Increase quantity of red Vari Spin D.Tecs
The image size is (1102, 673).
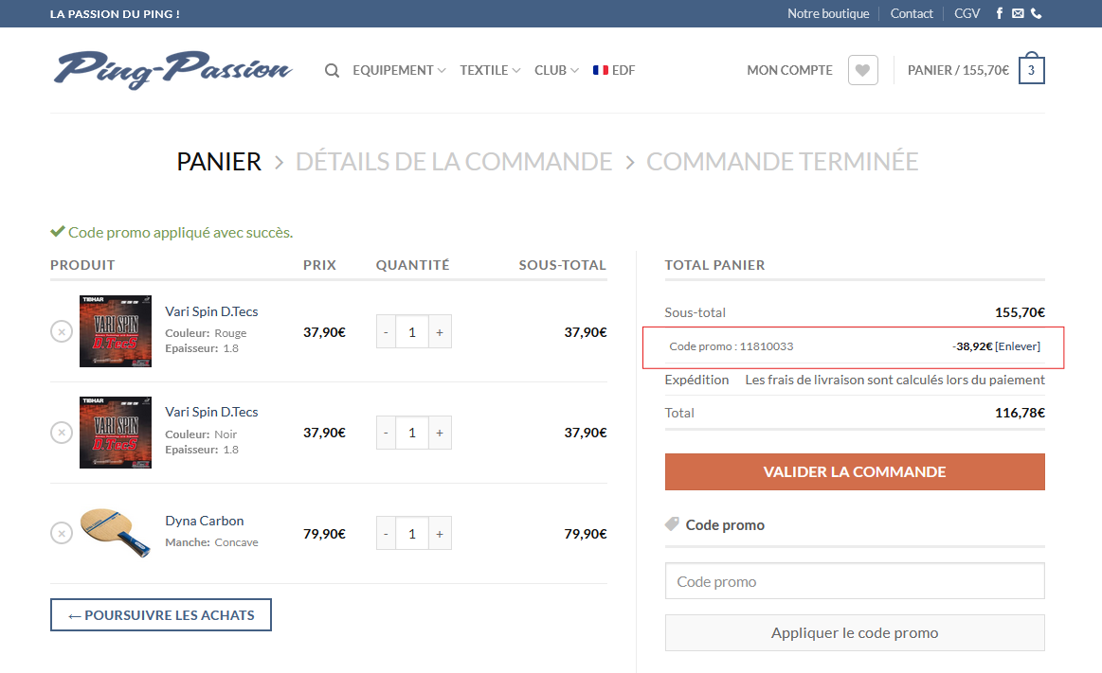[440, 332]
